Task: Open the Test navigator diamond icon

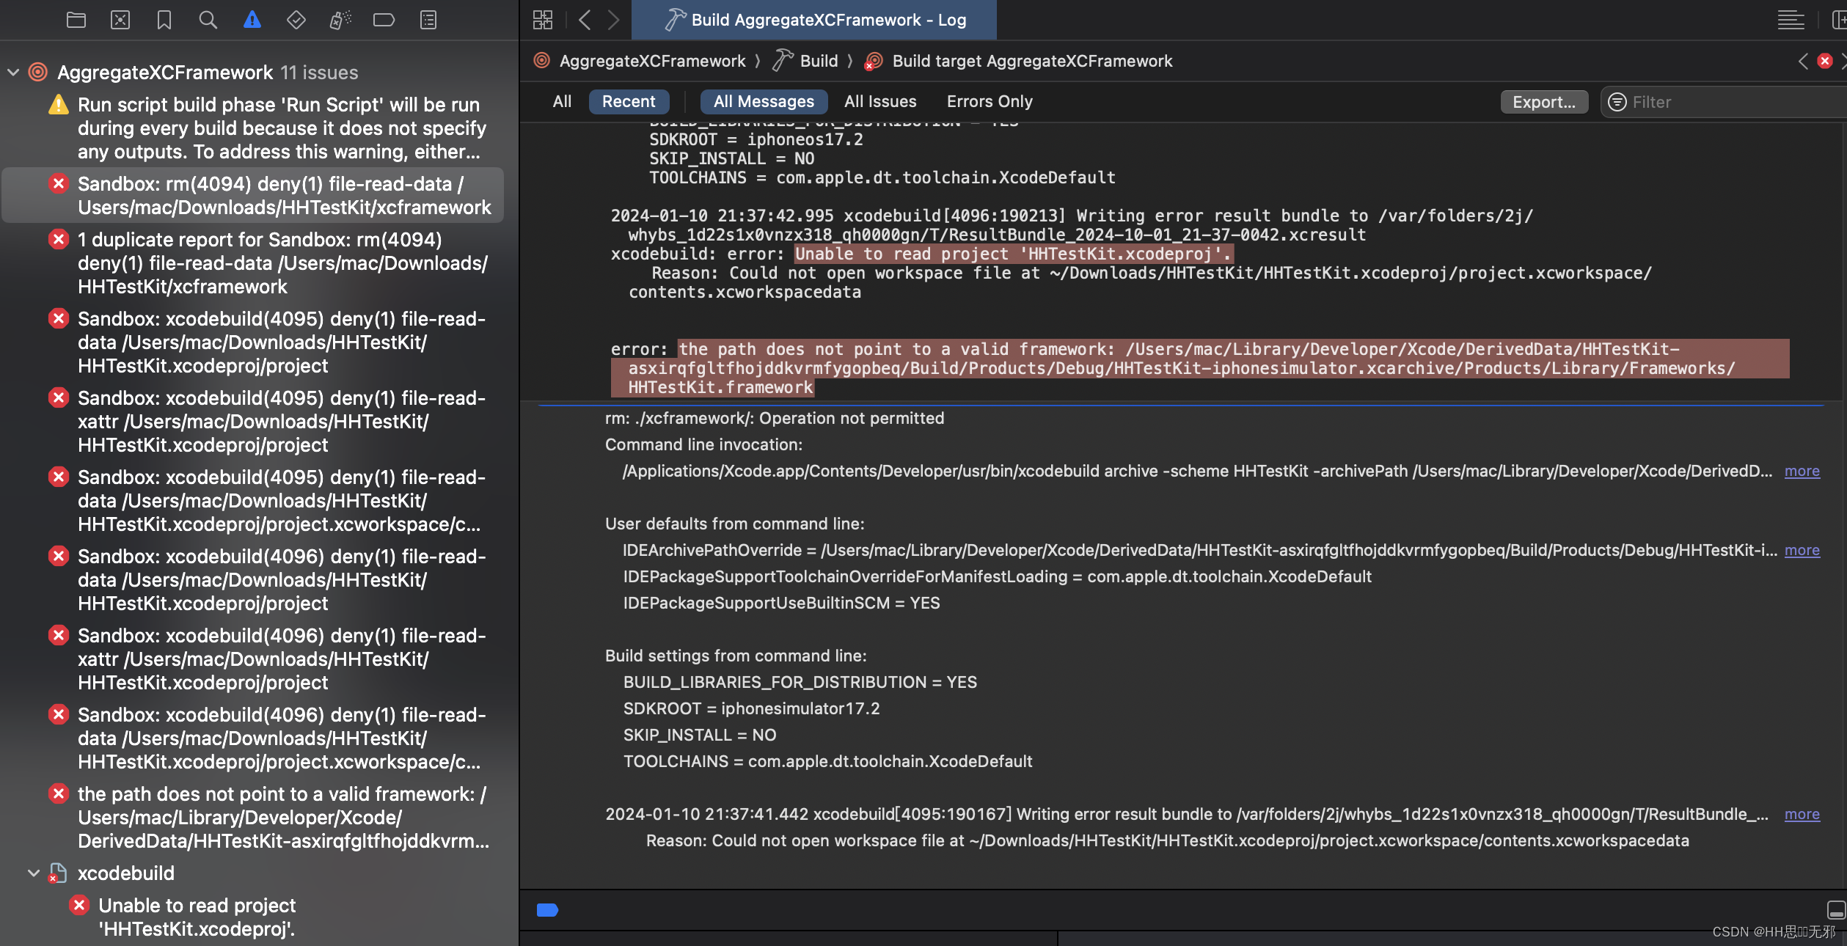Action: [x=296, y=20]
